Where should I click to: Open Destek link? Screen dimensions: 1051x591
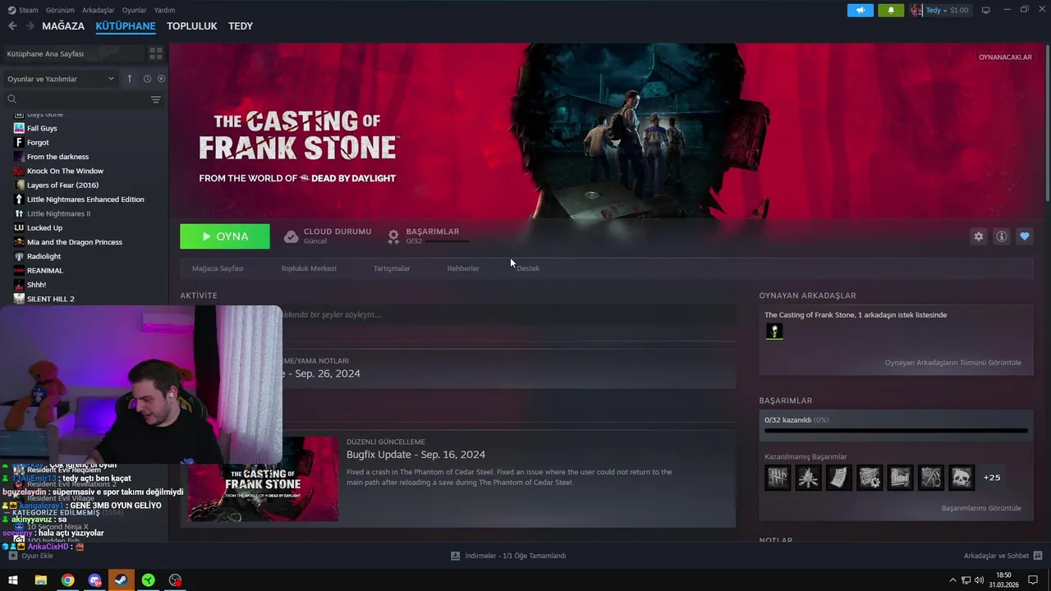[528, 268]
